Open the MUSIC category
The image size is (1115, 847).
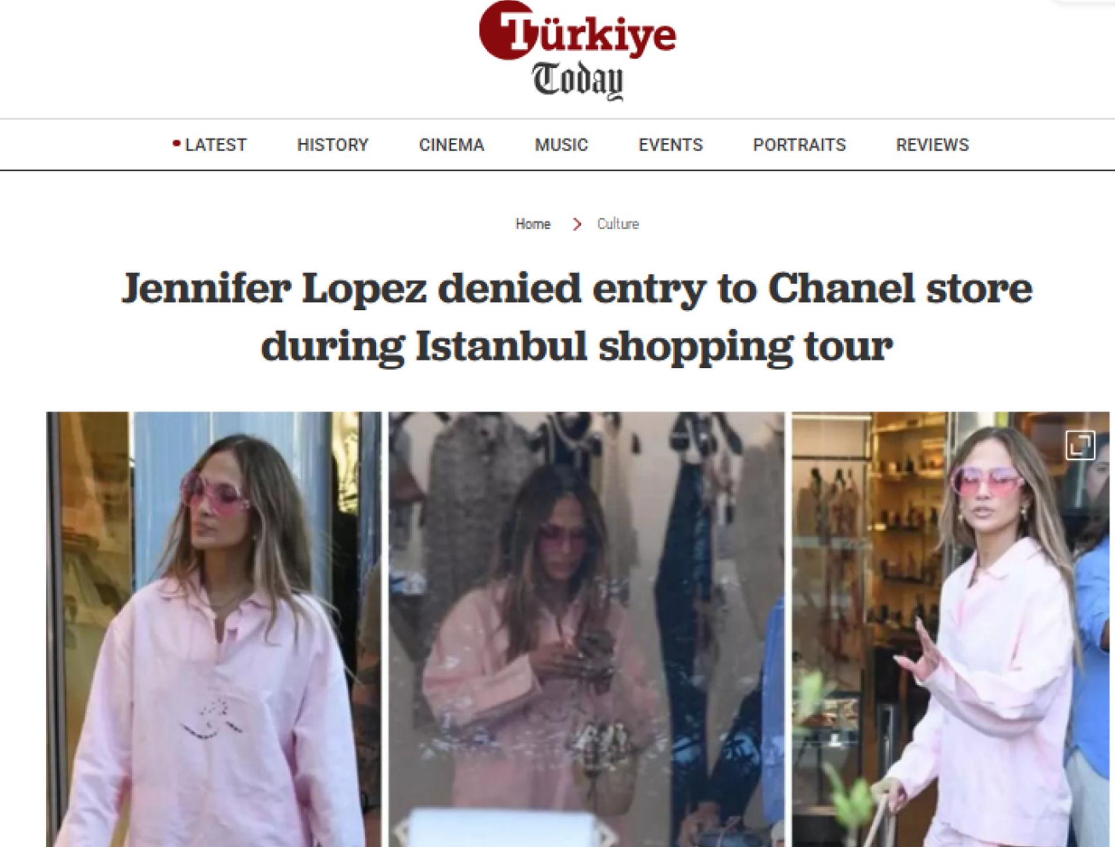[x=561, y=144]
